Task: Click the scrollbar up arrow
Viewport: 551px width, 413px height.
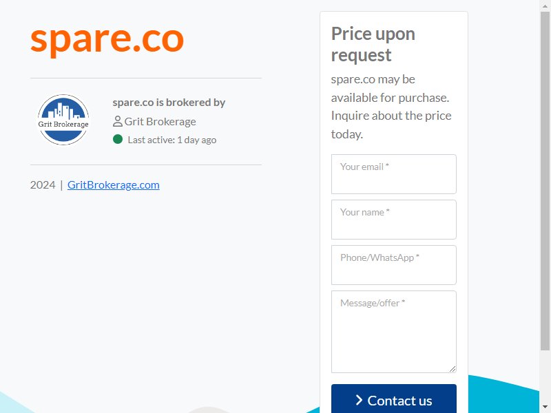Action: (545, 6)
